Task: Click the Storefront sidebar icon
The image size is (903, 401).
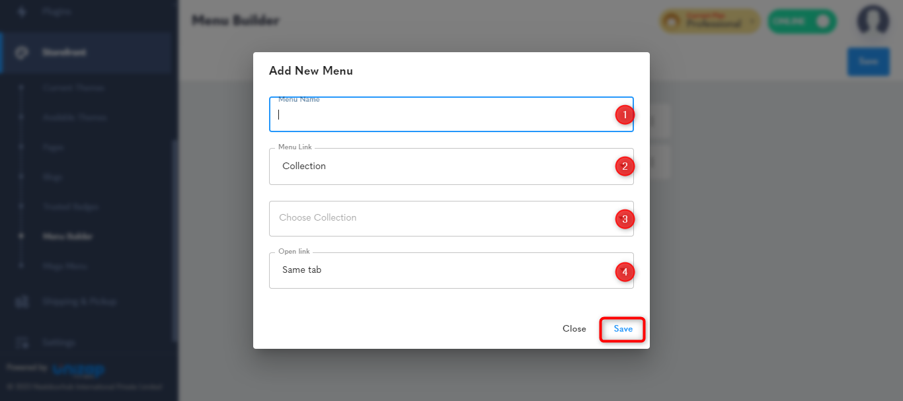Action: [x=22, y=52]
